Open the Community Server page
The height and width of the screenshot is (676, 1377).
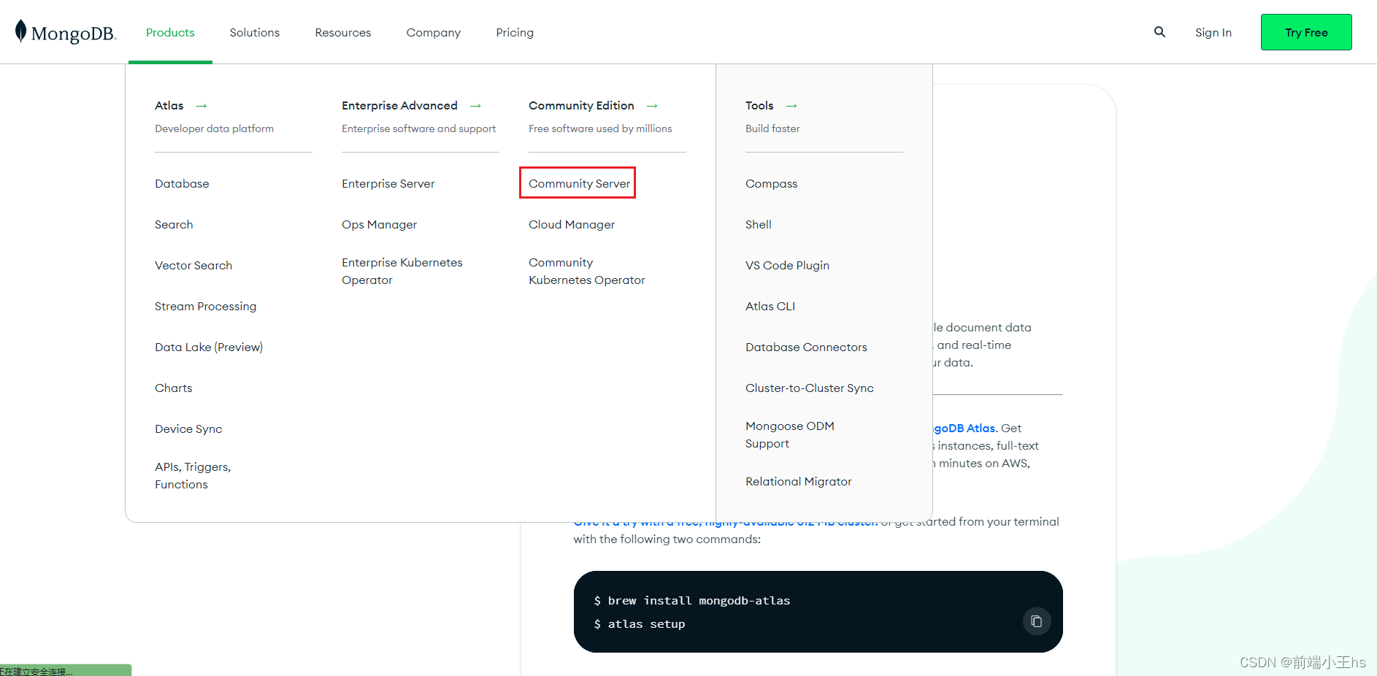point(577,183)
